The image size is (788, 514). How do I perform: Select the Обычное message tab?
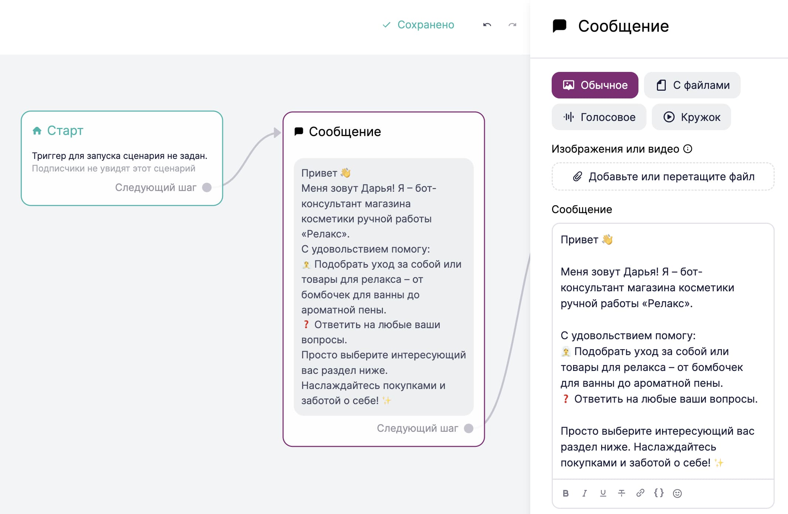tap(595, 85)
